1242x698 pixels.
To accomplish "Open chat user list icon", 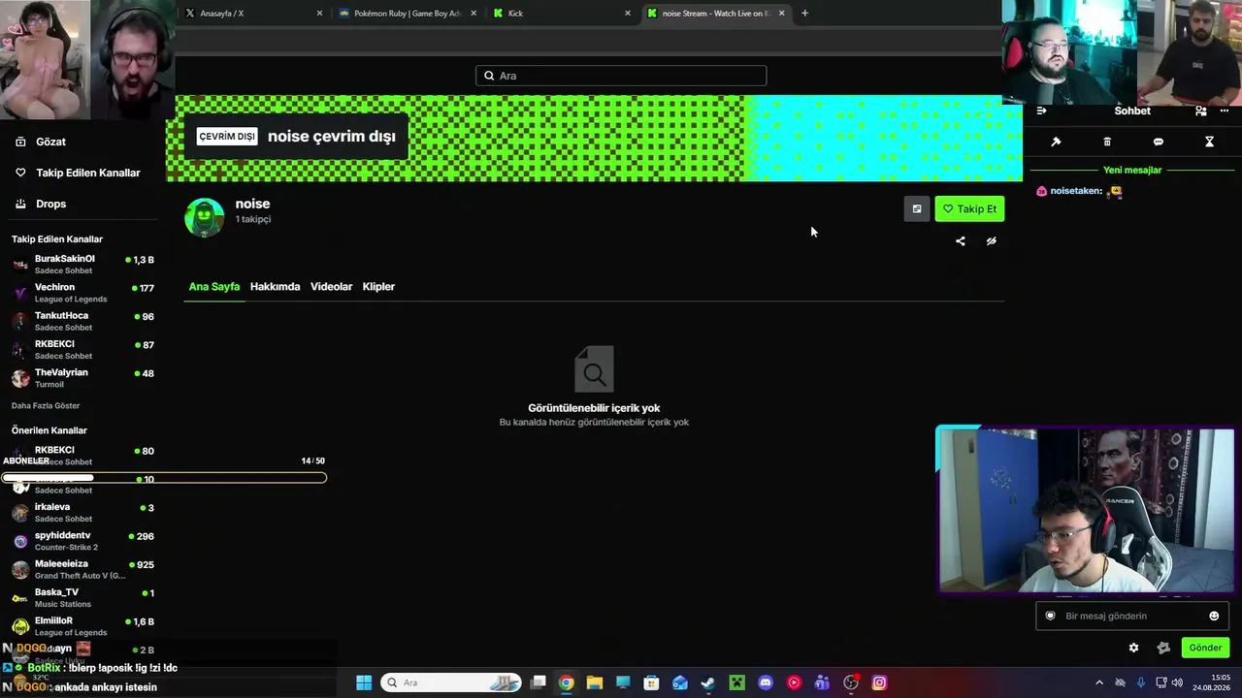I will coord(1201,111).
